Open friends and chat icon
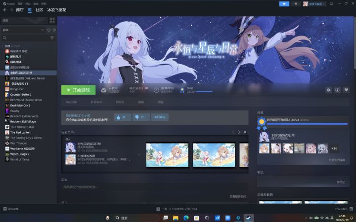This screenshot has width=356, height=222. [x=351, y=209]
